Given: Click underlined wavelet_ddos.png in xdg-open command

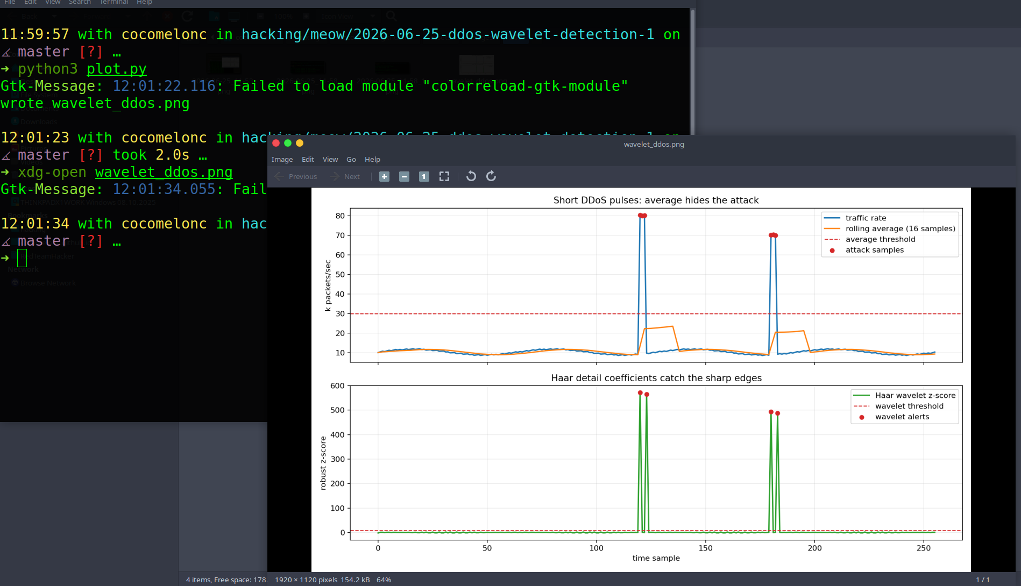Looking at the screenshot, I should (x=164, y=172).
